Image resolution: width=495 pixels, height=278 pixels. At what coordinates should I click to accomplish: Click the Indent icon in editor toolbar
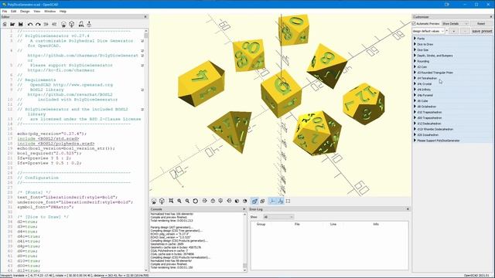54,24
